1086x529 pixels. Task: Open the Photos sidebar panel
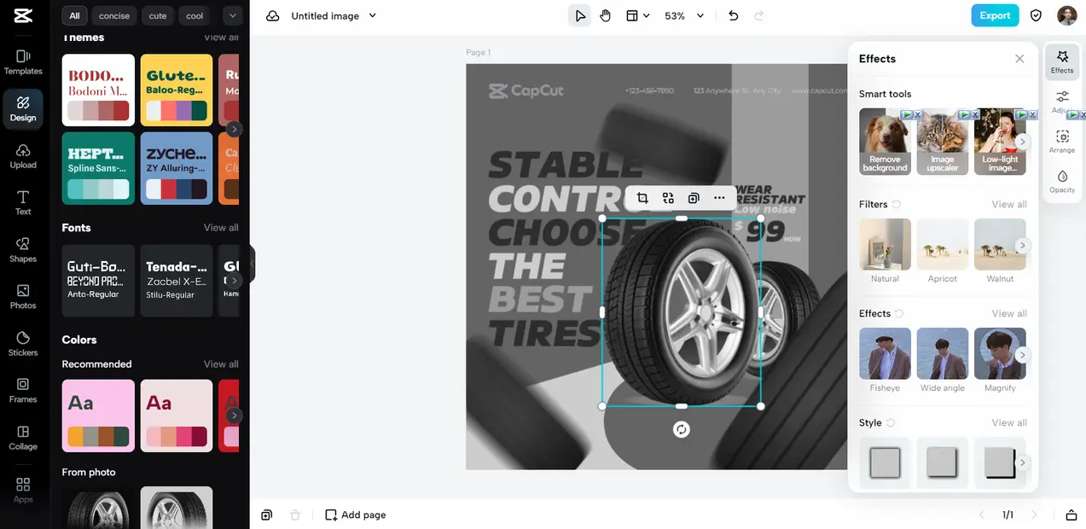click(23, 297)
